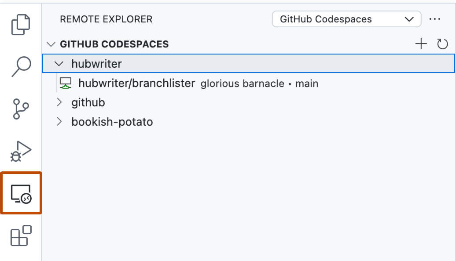
Task: Collapse the GITHUB CODESPACES section
Action: (x=51, y=44)
